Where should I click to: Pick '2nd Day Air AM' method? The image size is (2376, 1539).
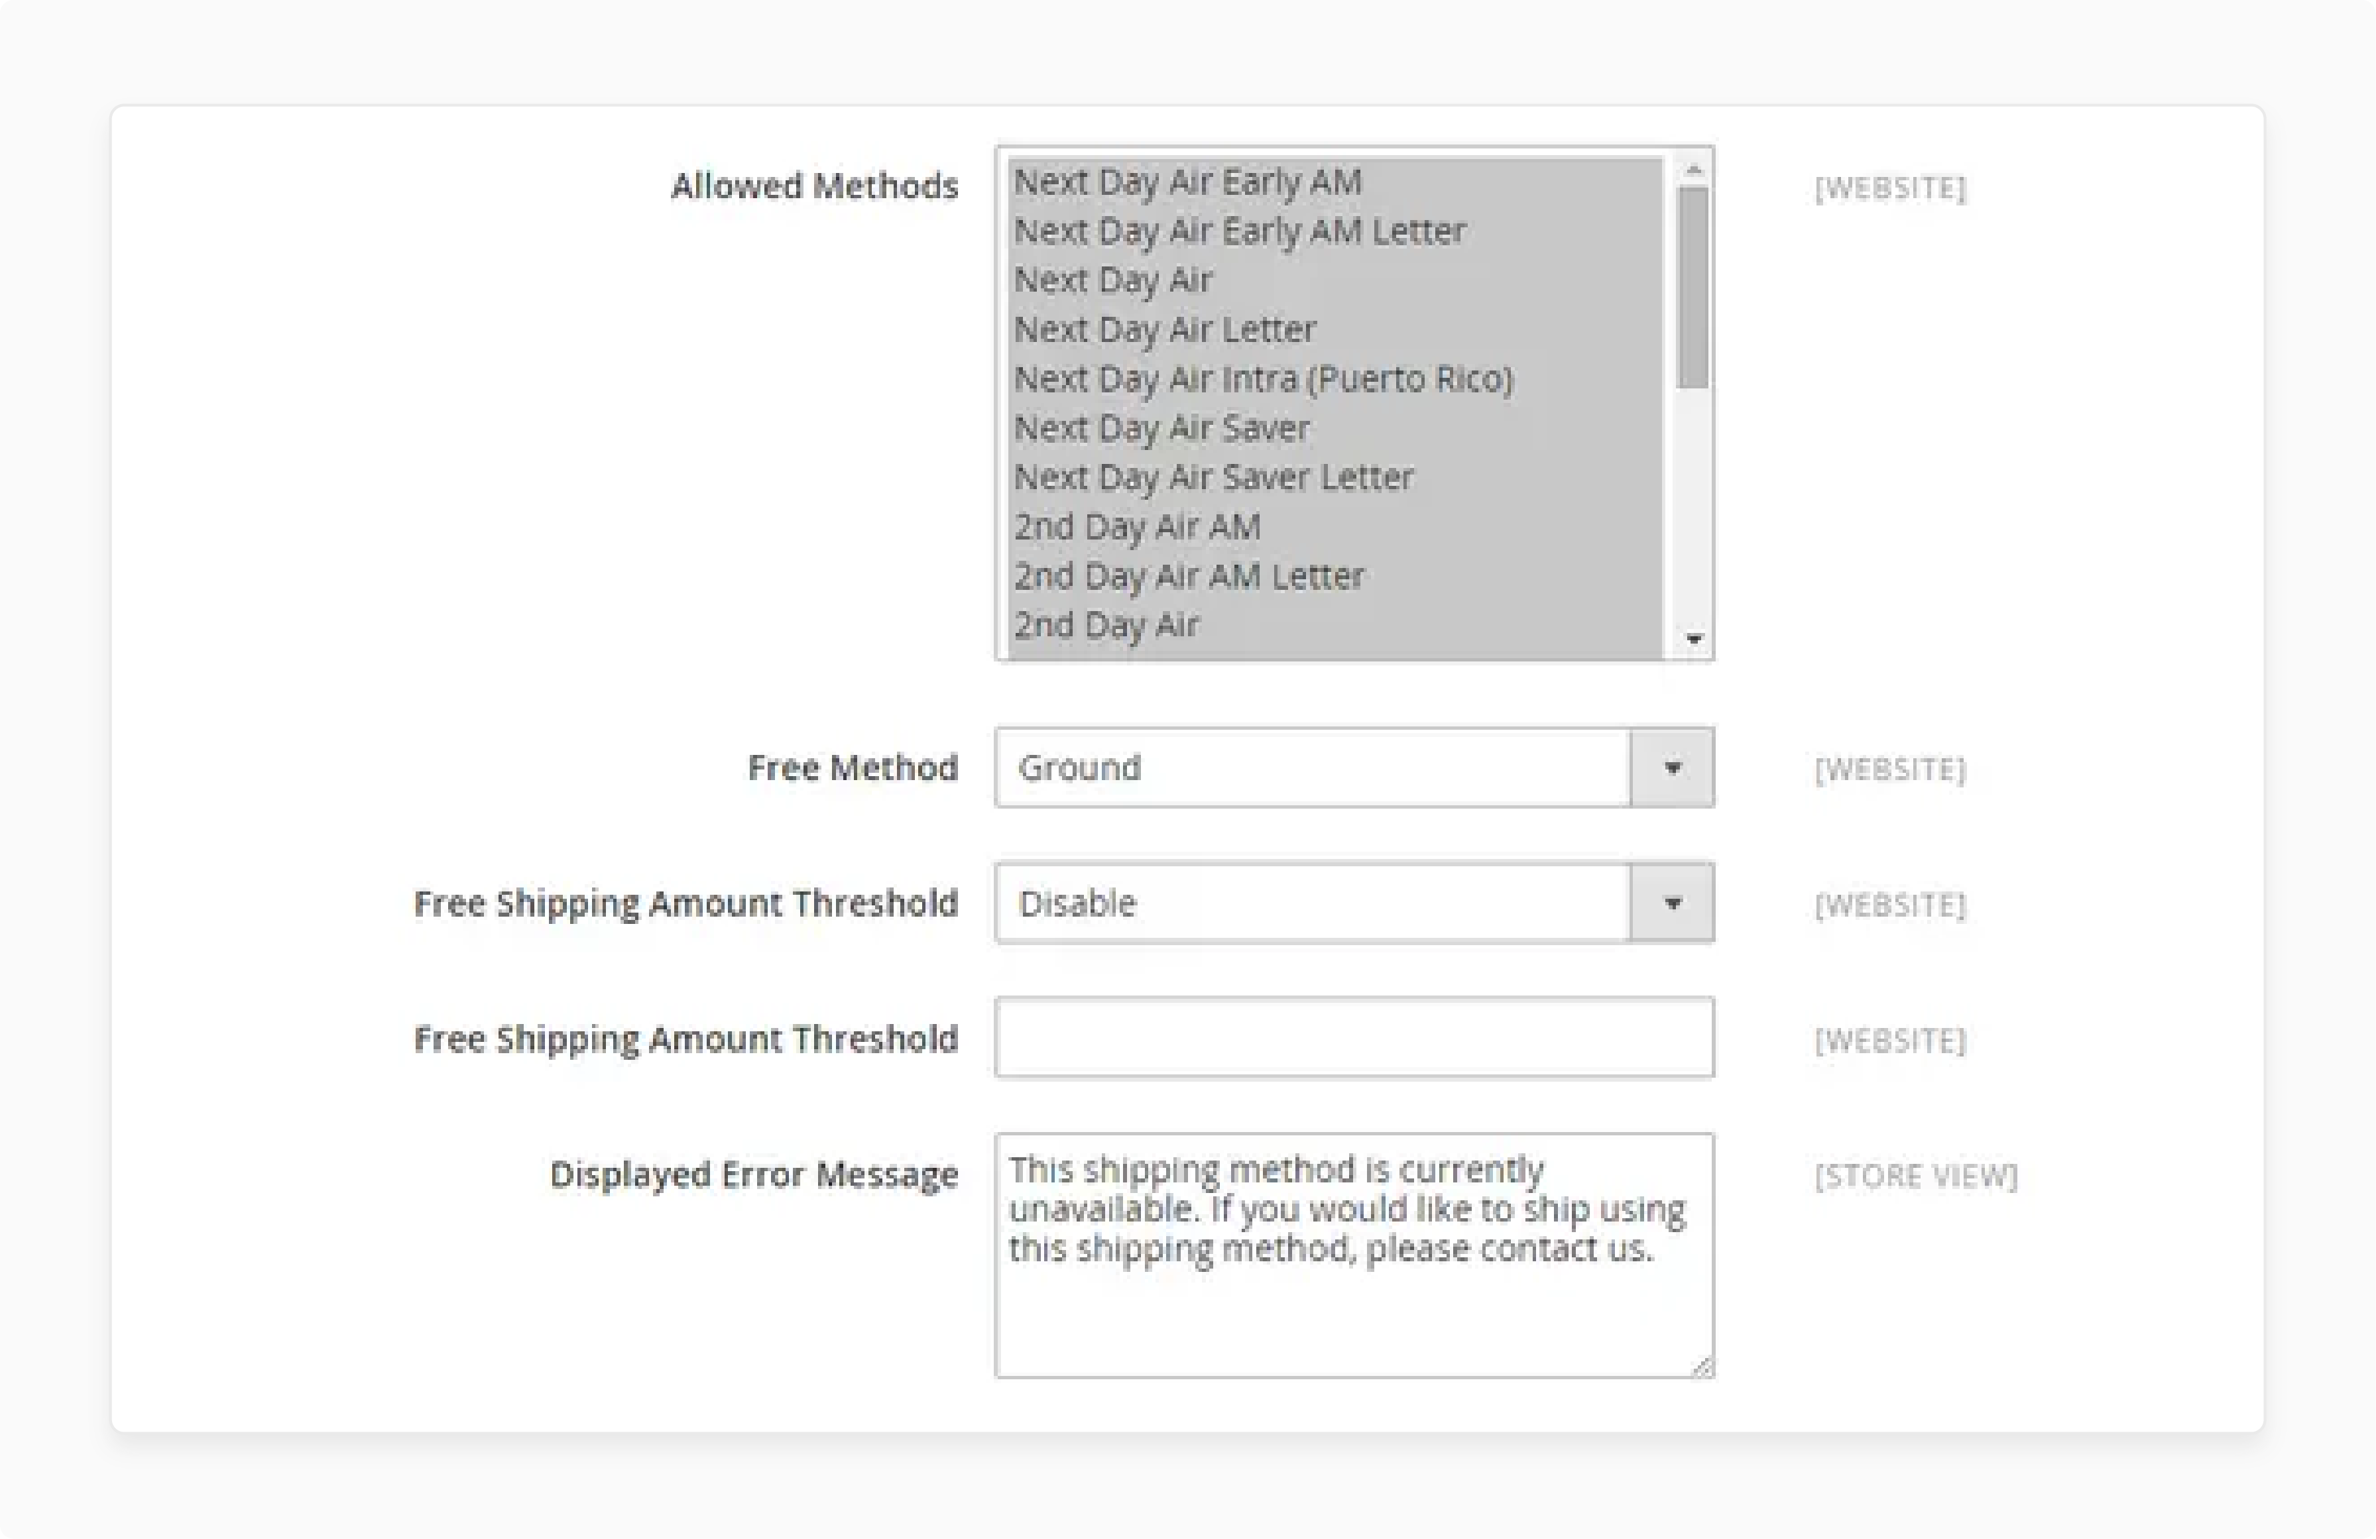coord(1335,527)
